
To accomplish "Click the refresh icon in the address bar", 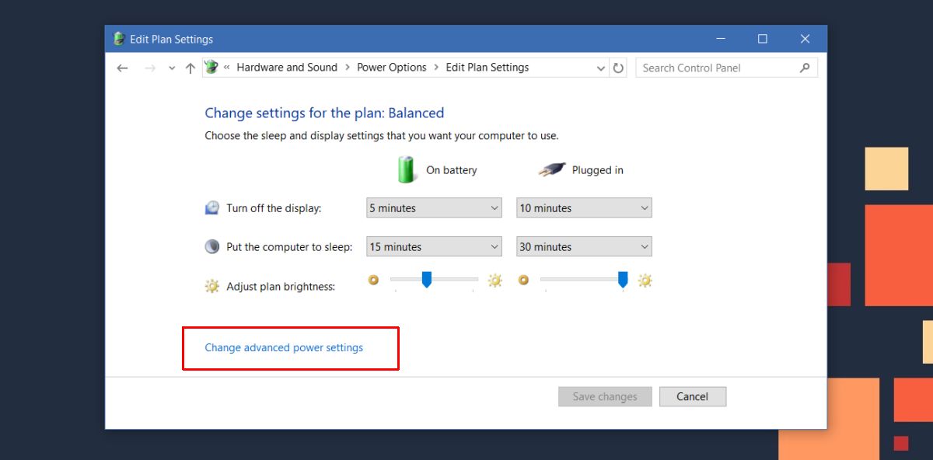I will click(x=618, y=68).
